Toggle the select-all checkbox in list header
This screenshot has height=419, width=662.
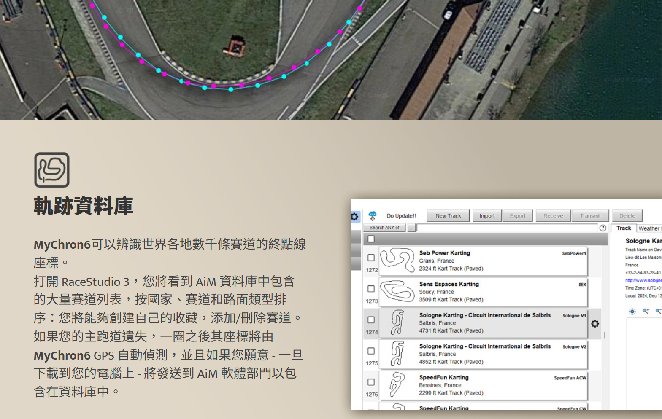tap(371, 239)
